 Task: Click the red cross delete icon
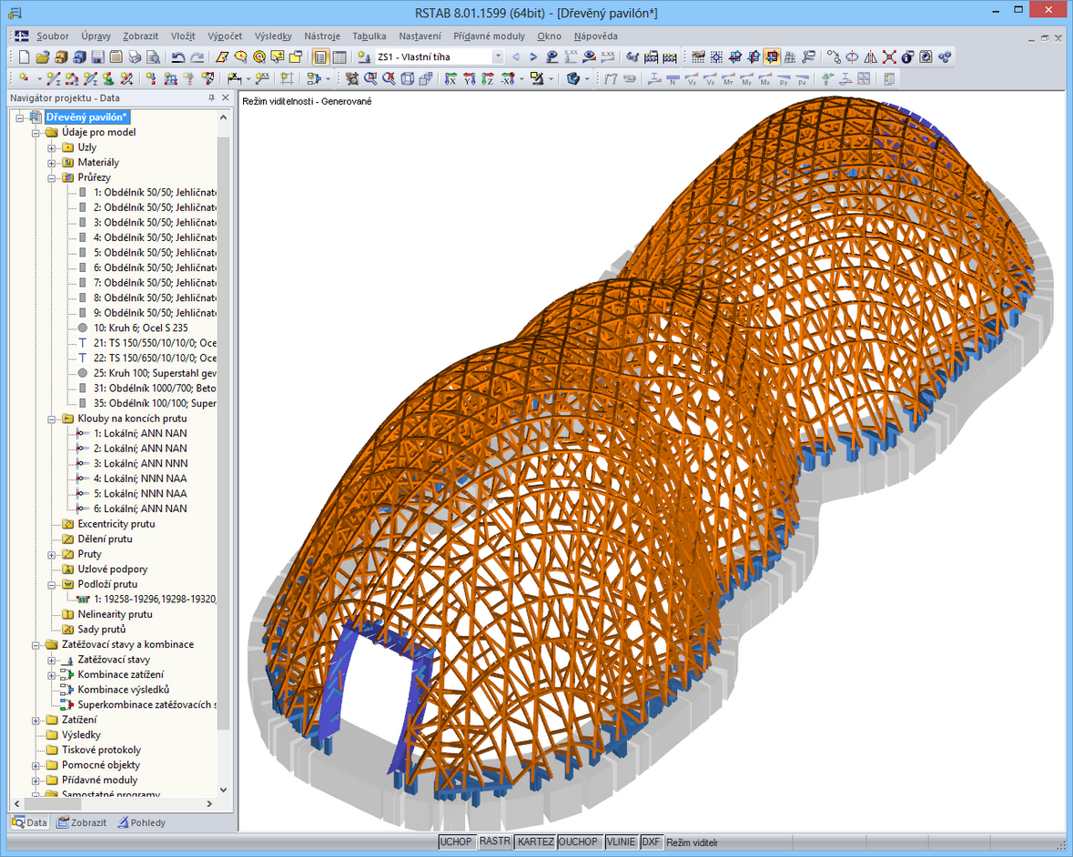click(x=889, y=56)
